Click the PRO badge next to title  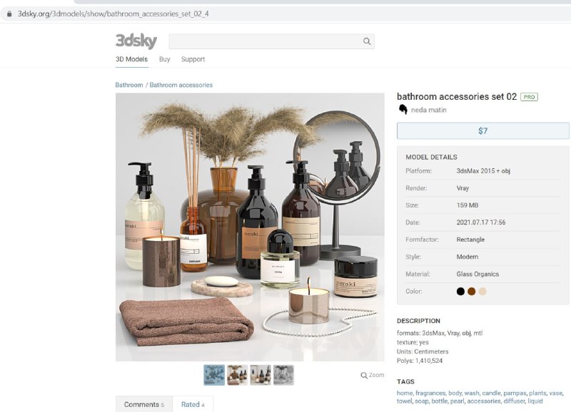pos(529,97)
